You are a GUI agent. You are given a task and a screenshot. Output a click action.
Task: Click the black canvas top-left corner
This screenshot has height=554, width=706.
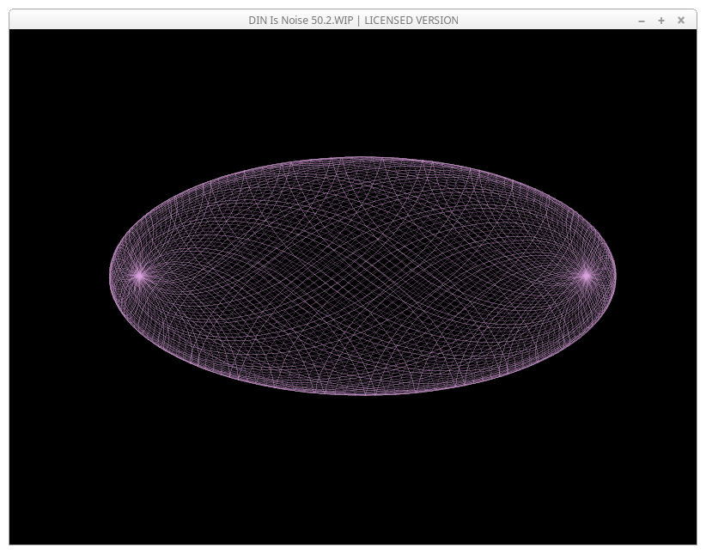[x=19, y=40]
